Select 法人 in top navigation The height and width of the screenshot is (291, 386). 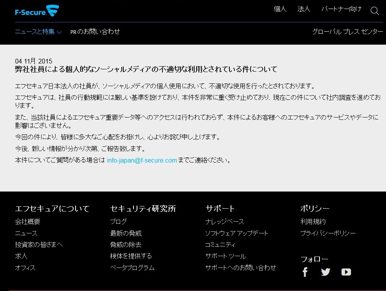(304, 9)
